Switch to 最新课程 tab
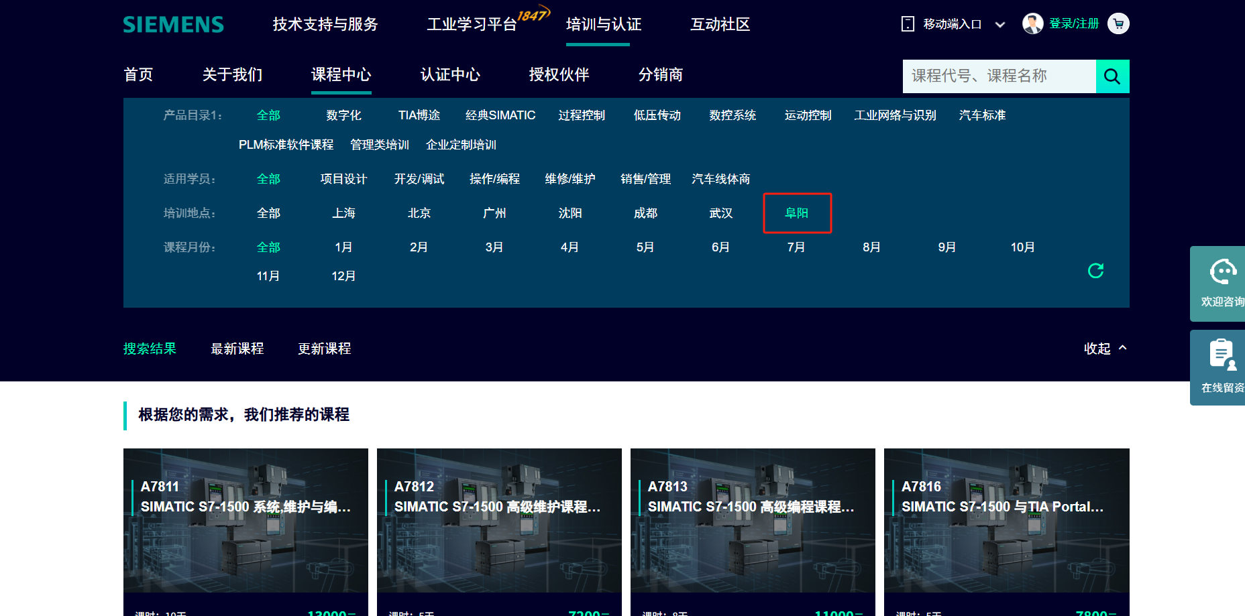 (x=237, y=349)
